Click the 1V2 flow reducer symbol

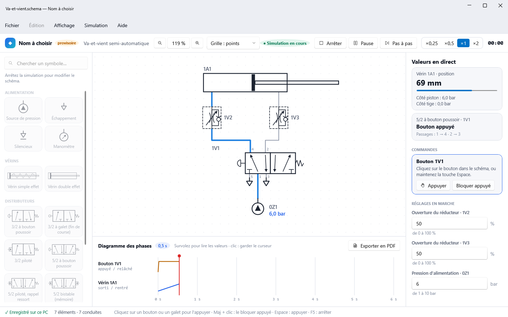point(212,118)
